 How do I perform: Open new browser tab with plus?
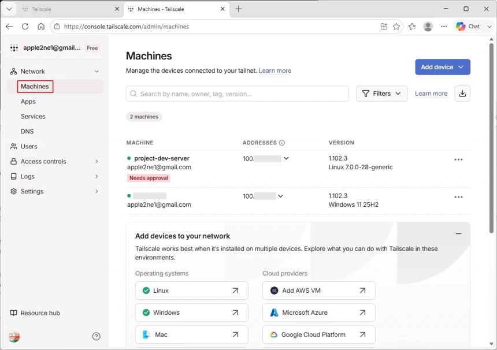(x=239, y=9)
